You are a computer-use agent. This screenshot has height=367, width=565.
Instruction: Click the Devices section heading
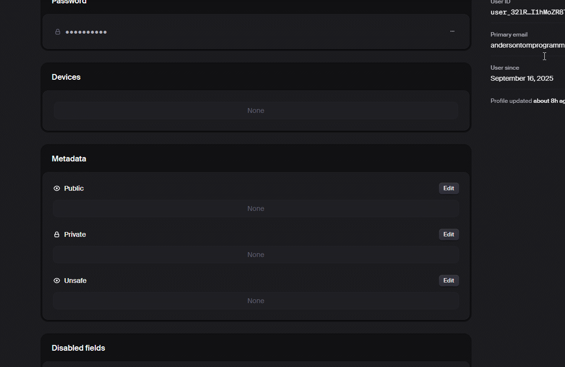(x=66, y=77)
